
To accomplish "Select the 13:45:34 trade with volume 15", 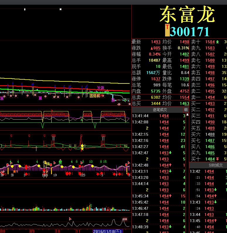I will 159,196.
